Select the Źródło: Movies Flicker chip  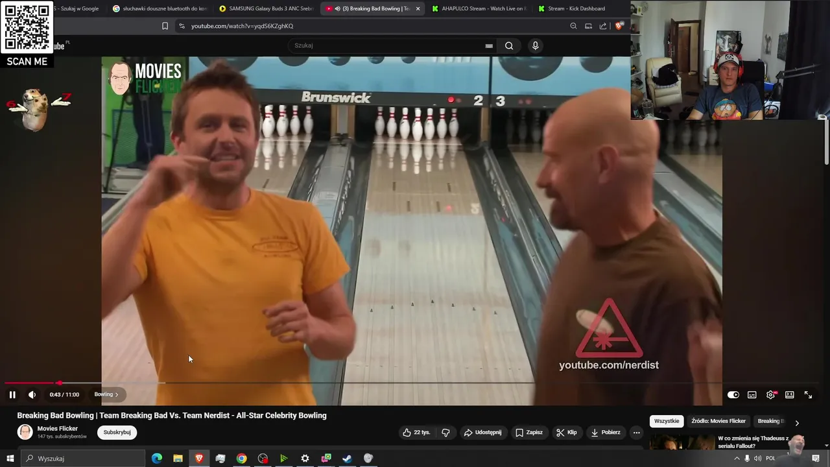click(718, 421)
